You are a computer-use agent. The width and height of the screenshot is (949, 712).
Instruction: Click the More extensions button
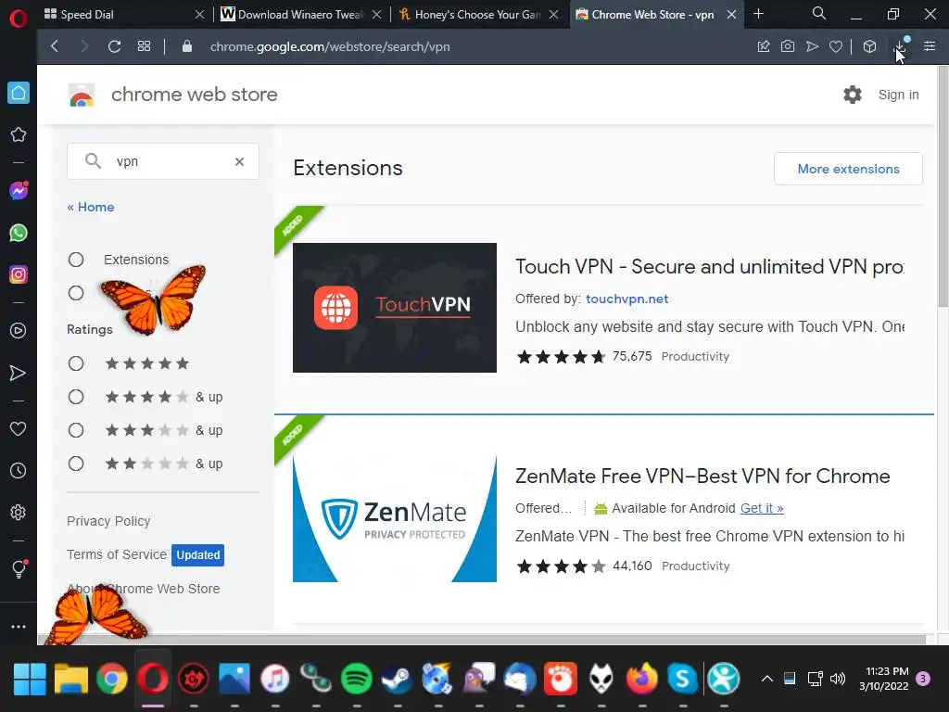click(x=848, y=169)
